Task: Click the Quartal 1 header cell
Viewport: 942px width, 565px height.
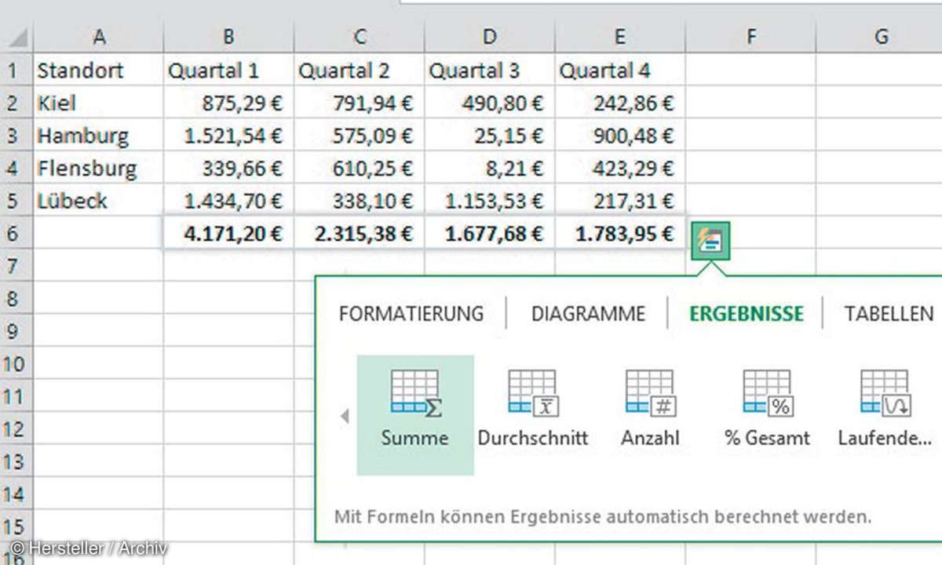Action: click(228, 70)
